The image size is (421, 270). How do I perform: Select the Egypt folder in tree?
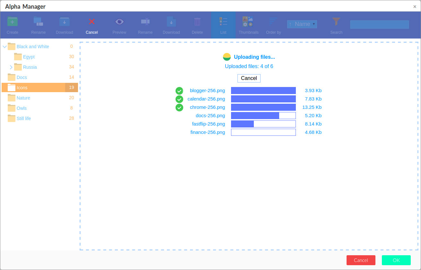[x=29, y=57]
